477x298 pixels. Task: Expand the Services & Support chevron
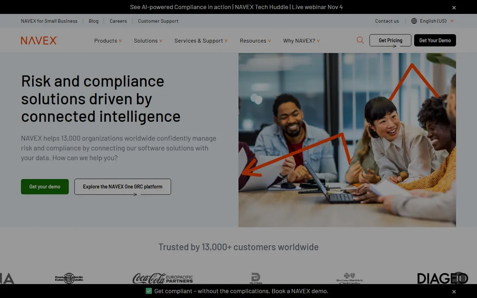[x=226, y=41]
